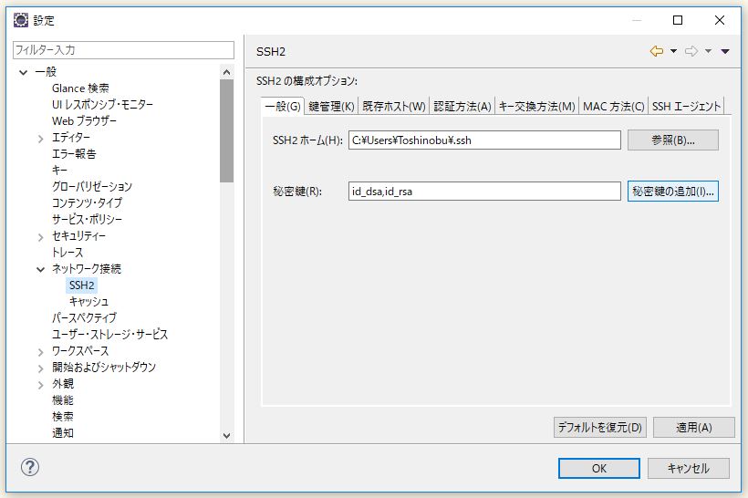Click デフォルトを復元(D) button
This screenshot has width=748, height=498.
[599, 428]
